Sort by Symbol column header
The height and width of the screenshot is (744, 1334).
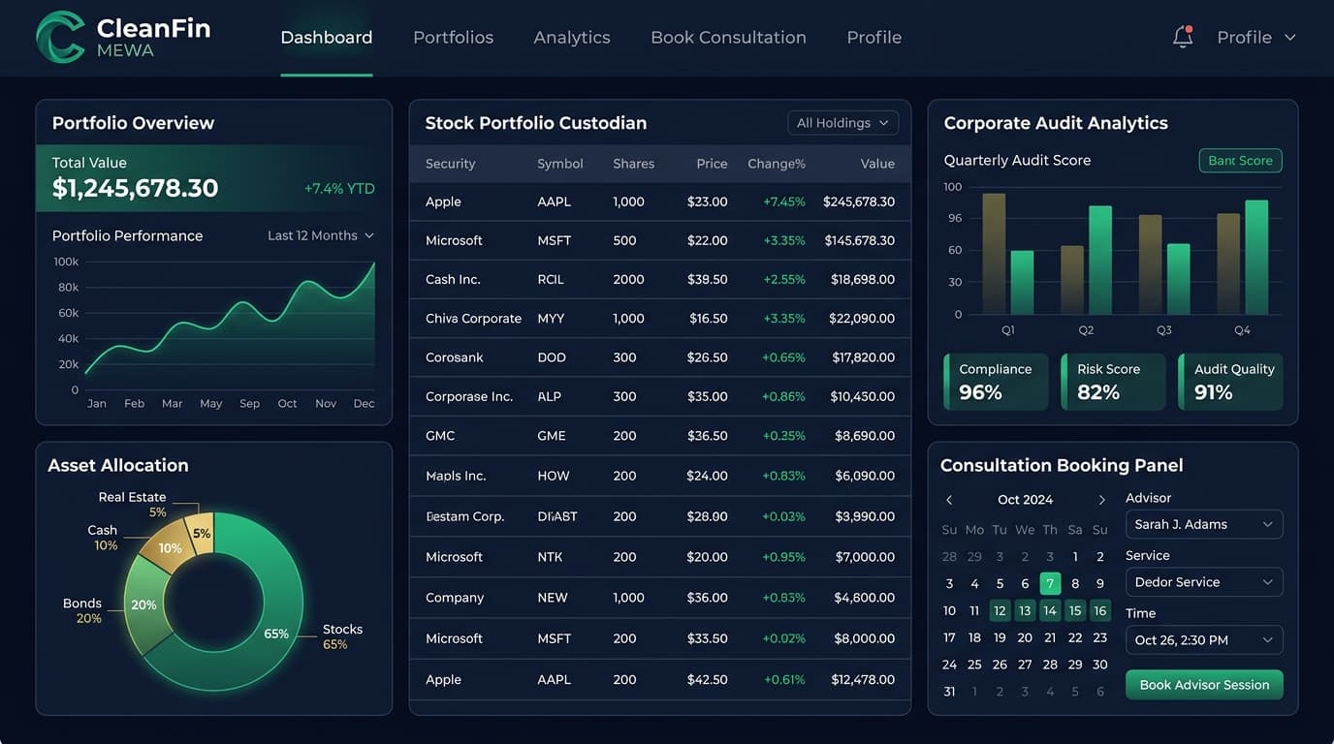[x=560, y=164]
